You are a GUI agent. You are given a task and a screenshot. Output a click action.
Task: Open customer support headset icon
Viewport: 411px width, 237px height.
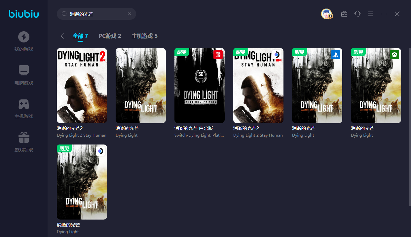point(357,14)
